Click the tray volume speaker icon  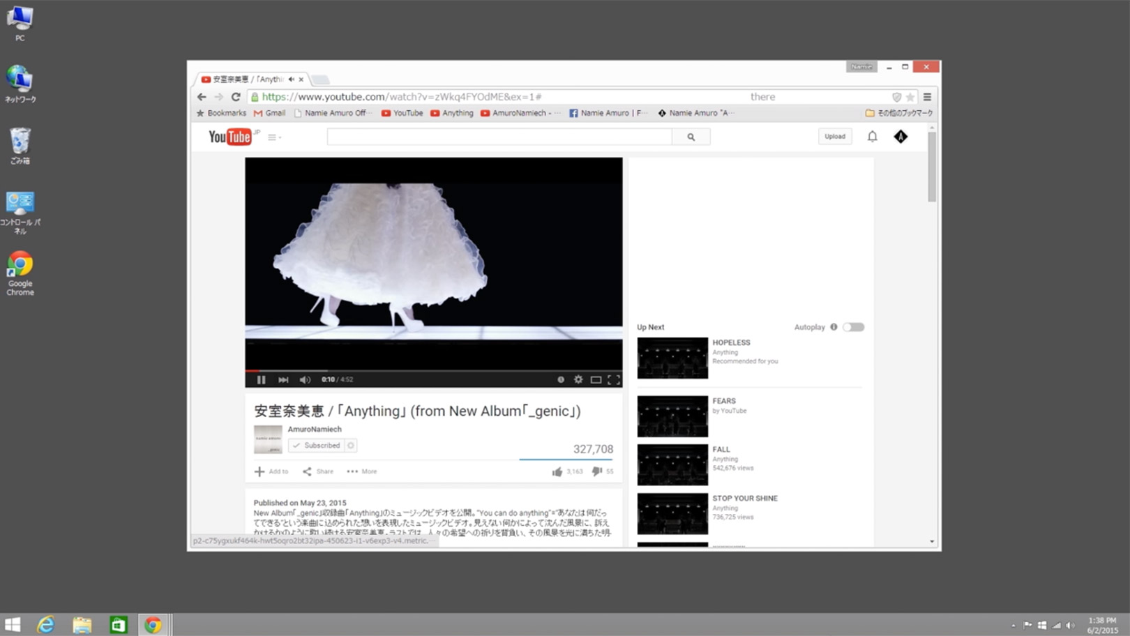click(1071, 625)
